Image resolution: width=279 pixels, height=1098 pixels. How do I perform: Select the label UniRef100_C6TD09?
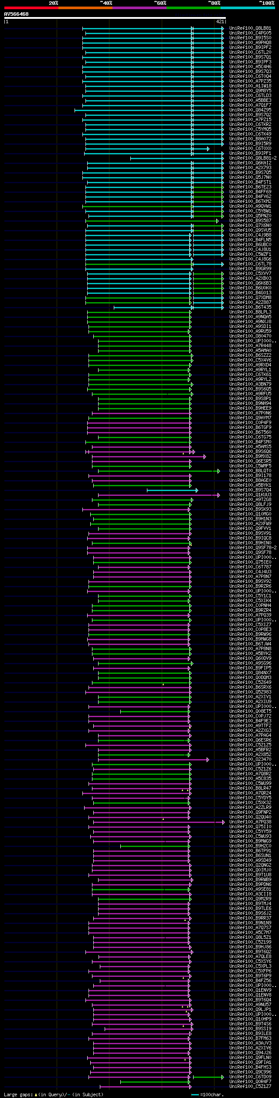pyautogui.click(x=250, y=1077)
